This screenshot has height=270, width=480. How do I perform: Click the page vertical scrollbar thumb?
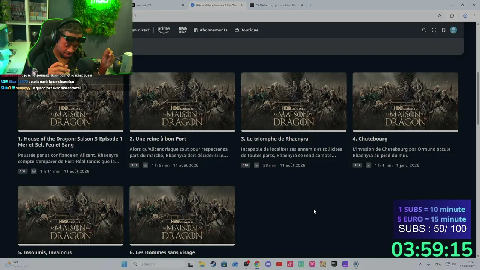tap(478, 98)
